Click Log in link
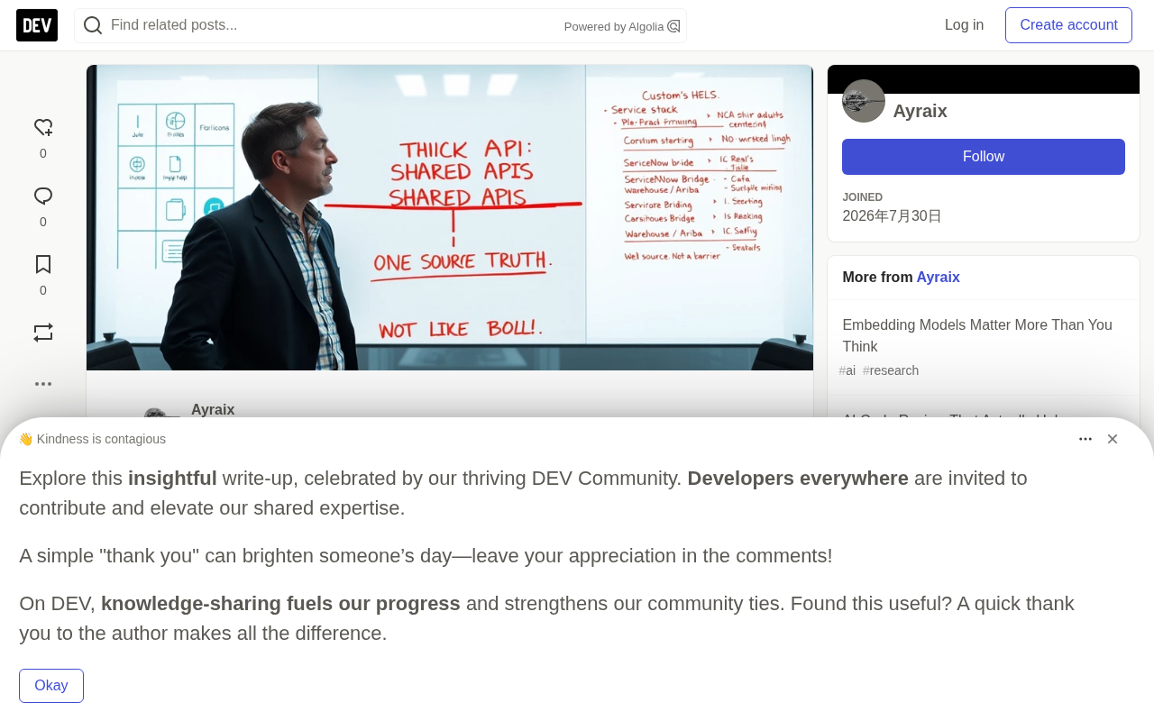Image resolution: width=1154 pixels, height=721 pixels. 964,25
